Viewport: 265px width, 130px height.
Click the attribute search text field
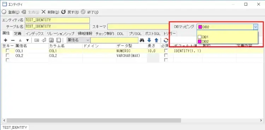(x=114, y=40)
